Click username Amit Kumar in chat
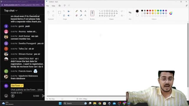 [24, 36]
